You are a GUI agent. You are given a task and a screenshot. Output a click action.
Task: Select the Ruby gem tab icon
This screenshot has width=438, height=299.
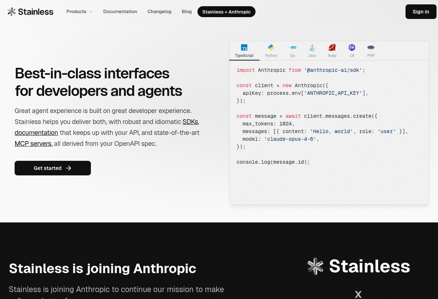[332, 47]
